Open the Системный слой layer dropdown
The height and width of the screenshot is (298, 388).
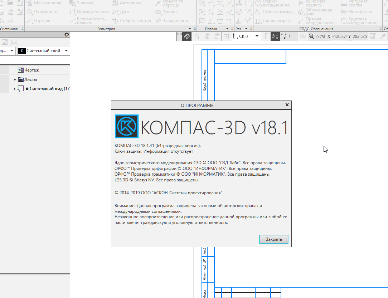pyautogui.click(x=66, y=51)
